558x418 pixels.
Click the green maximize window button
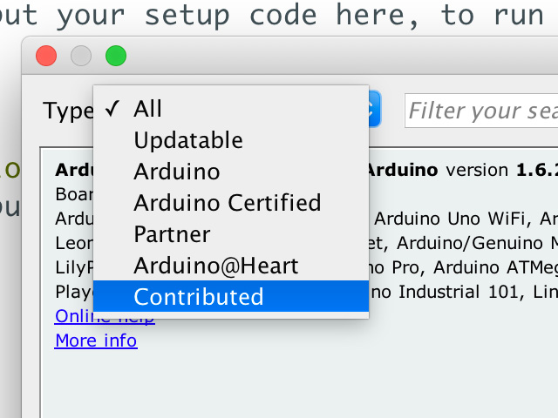click(x=116, y=57)
